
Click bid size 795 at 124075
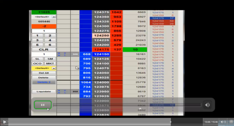point(86,68)
